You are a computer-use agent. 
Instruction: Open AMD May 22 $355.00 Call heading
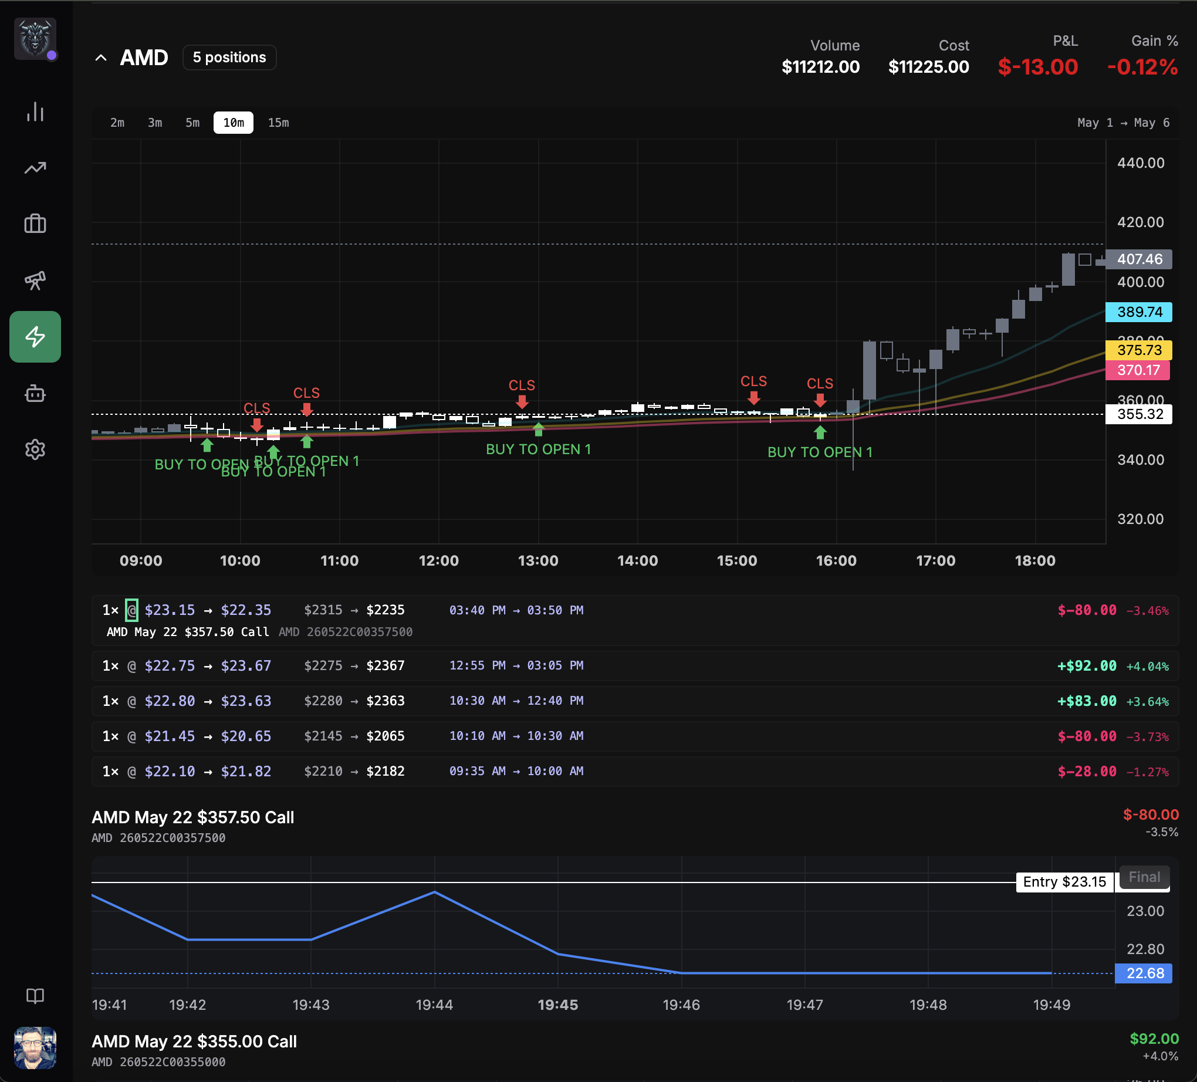pyautogui.click(x=194, y=1042)
